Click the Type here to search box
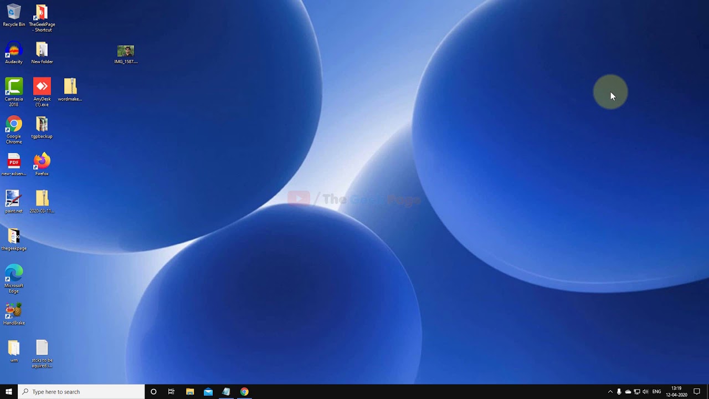Viewport: 709px width, 399px height. click(x=81, y=392)
